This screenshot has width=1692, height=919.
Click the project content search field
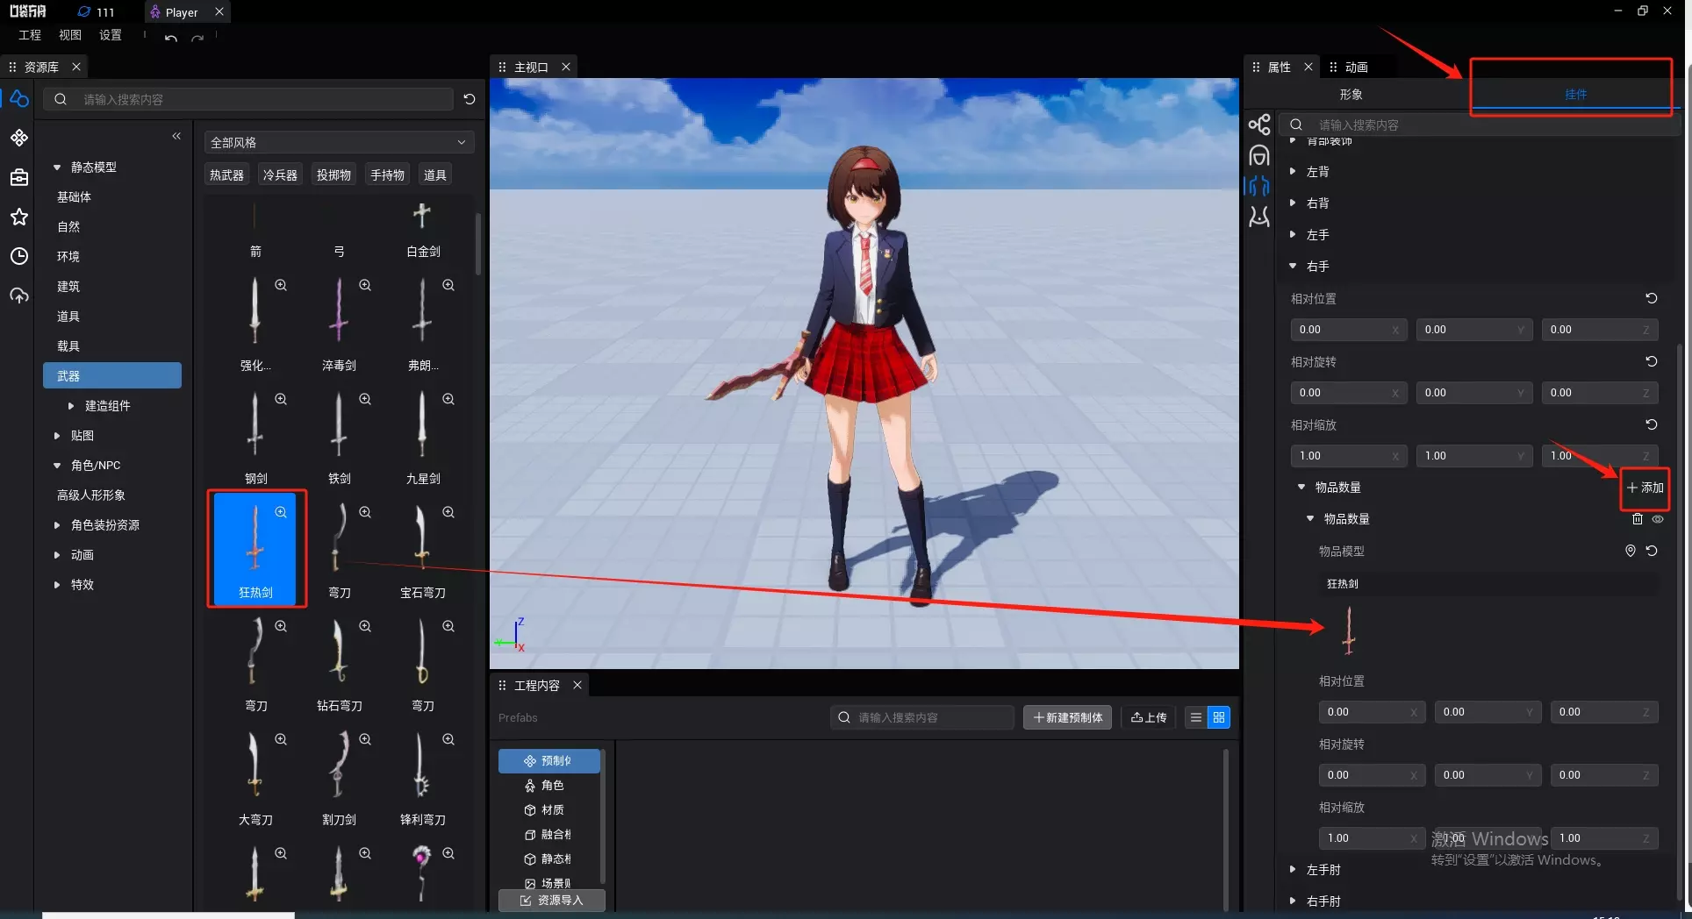click(x=921, y=717)
